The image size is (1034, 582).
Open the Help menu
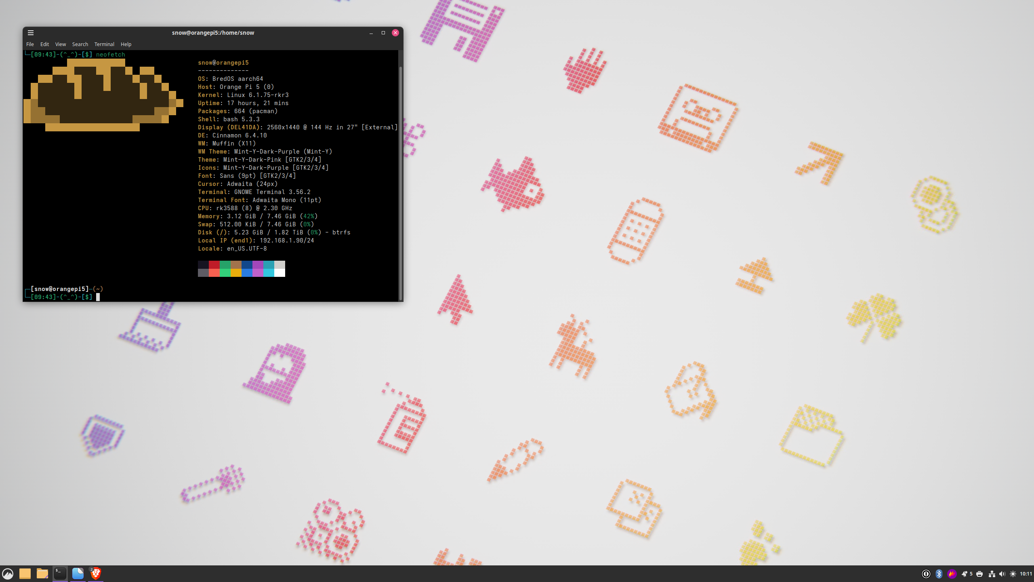click(126, 44)
